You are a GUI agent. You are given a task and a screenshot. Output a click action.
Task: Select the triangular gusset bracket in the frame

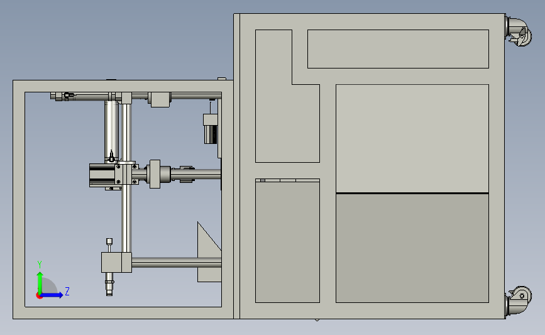pos(209,252)
